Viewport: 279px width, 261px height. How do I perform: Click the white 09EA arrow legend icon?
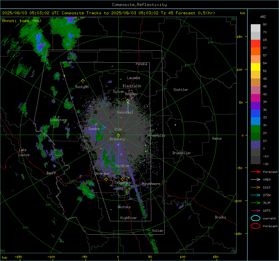point(255,180)
